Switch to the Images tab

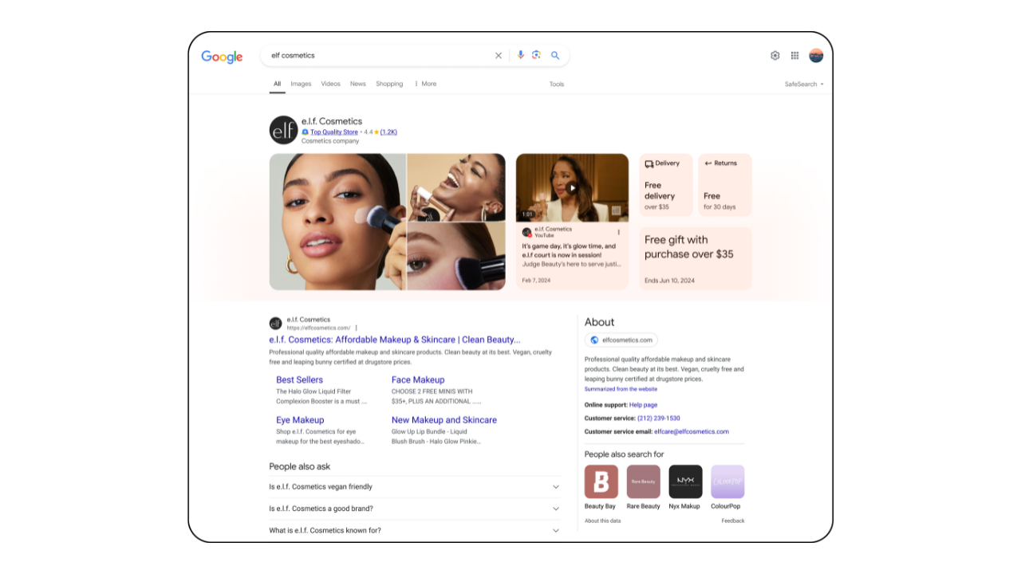pyautogui.click(x=301, y=84)
